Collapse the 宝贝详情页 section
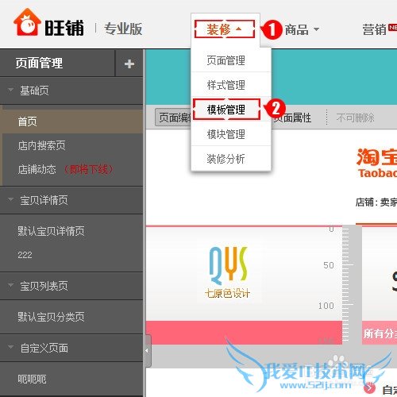The height and width of the screenshot is (397, 397). coord(11,199)
